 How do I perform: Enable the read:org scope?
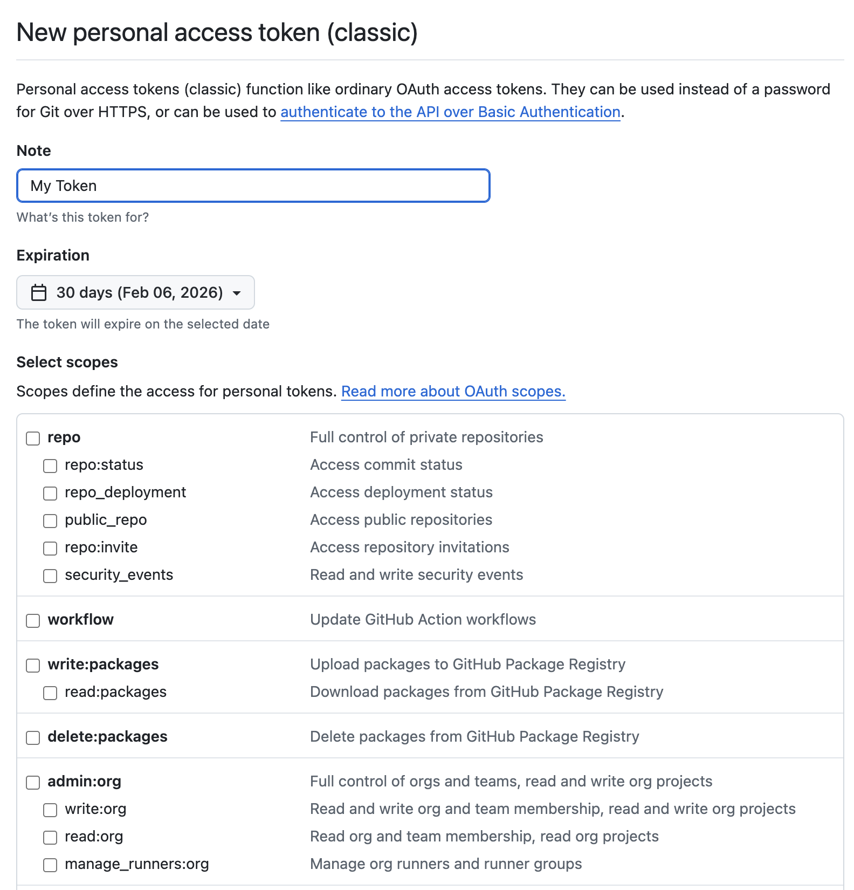50,837
